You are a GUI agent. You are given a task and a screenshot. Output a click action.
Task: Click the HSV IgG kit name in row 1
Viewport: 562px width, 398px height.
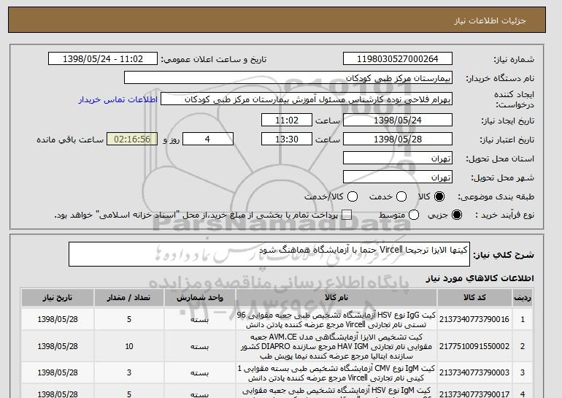click(x=336, y=320)
